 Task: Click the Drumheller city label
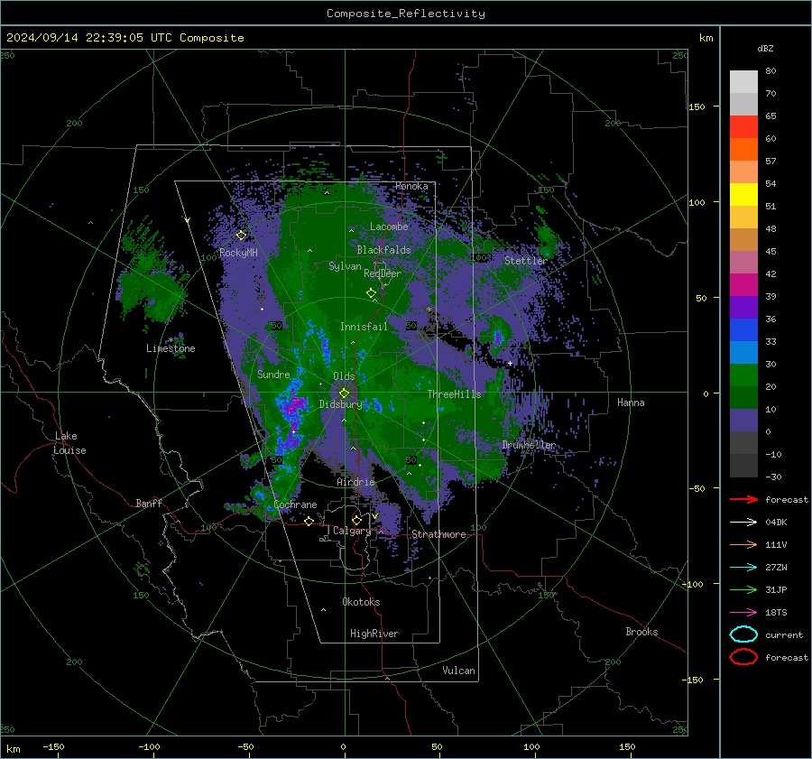tap(528, 445)
